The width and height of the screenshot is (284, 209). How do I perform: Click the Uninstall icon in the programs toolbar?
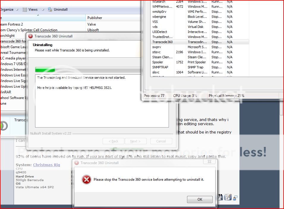point(50,10)
